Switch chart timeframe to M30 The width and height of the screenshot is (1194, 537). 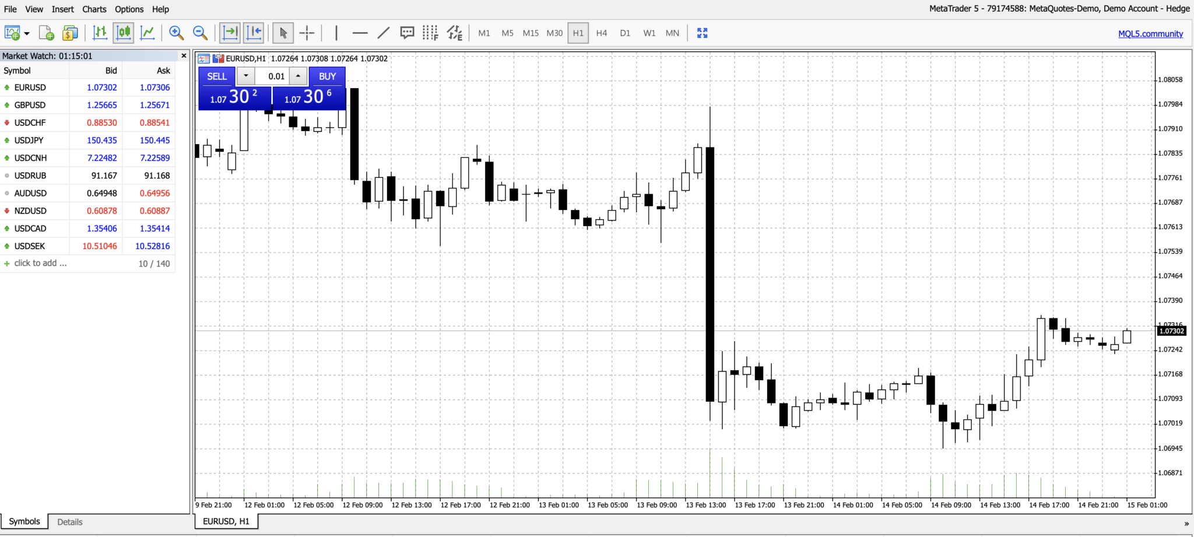tap(554, 33)
